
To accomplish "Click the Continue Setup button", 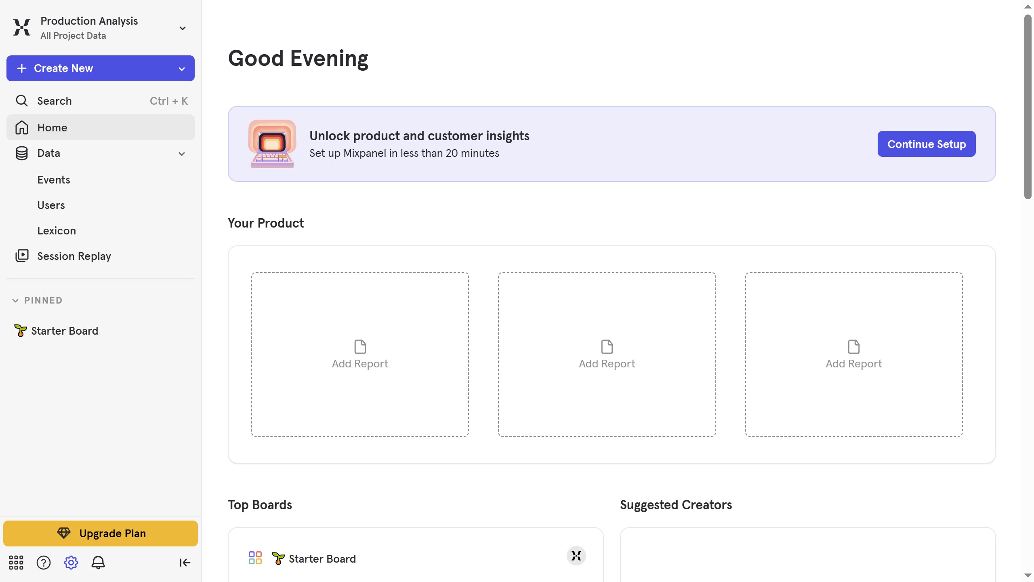I will (x=927, y=144).
